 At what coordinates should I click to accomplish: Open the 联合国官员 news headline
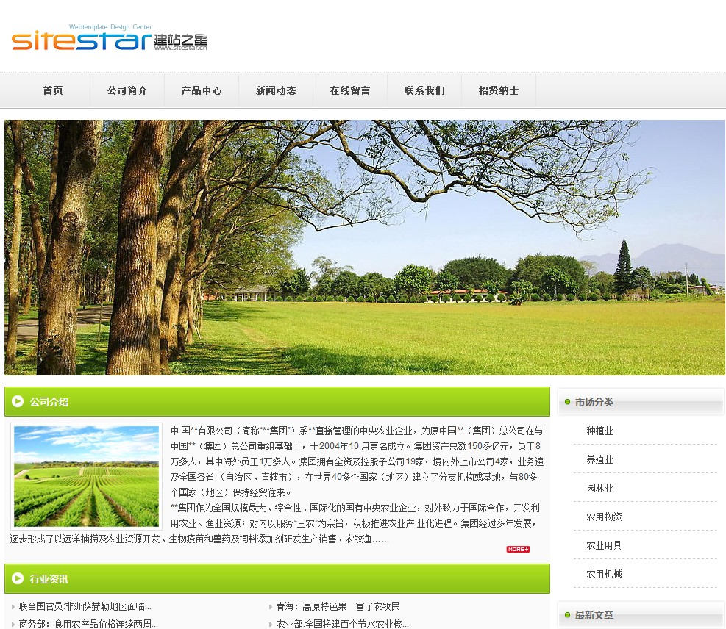click(x=85, y=607)
